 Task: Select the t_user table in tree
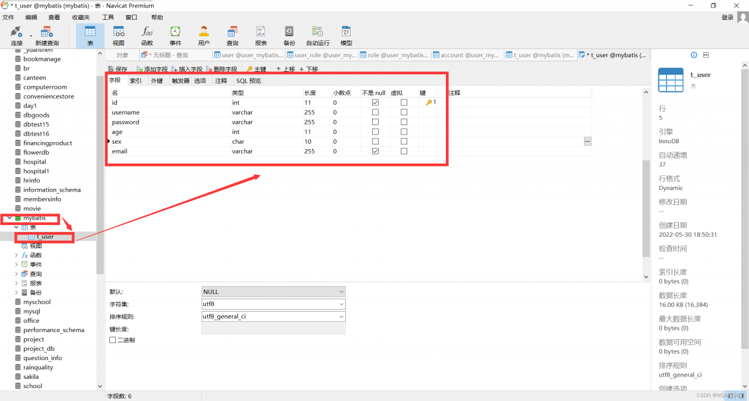tap(45, 237)
